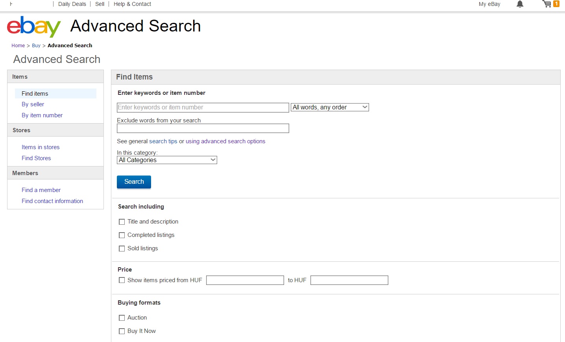Click the cart item count badge
The height and width of the screenshot is (342, 565).
(x=556, y=4)
